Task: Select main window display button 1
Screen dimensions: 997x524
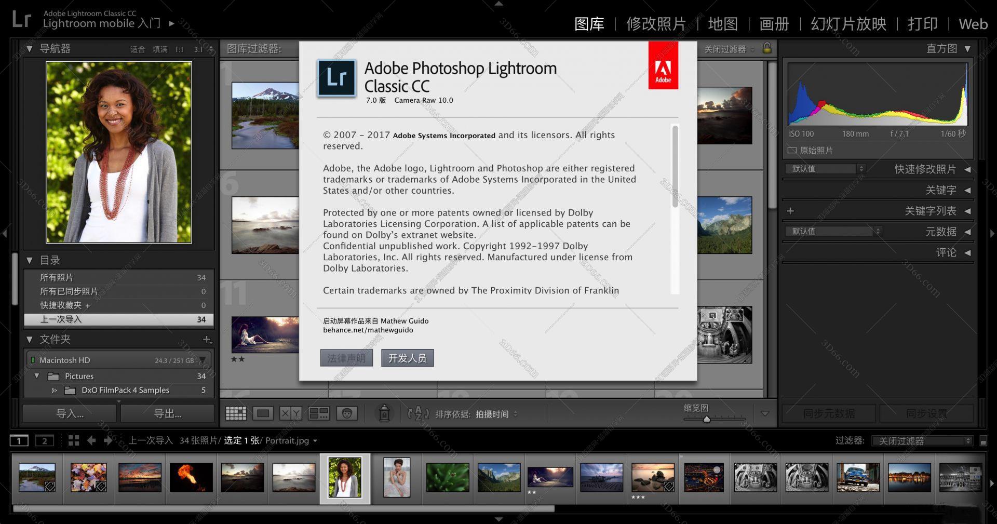Action: tap(19, 441)
